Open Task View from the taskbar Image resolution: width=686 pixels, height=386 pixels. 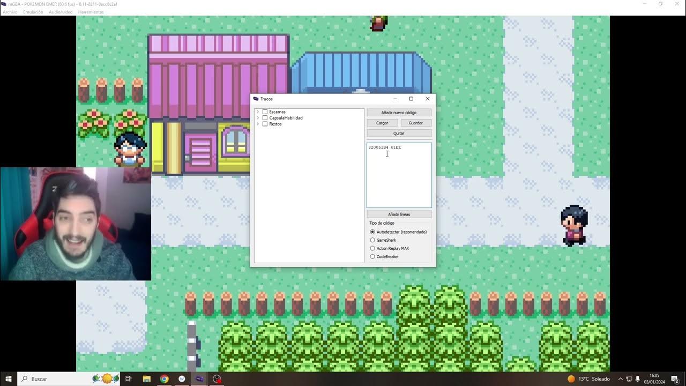point(129,379)
